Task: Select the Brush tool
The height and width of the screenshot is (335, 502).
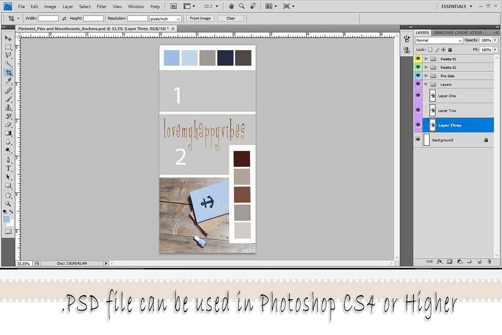Action: [8, 99]
